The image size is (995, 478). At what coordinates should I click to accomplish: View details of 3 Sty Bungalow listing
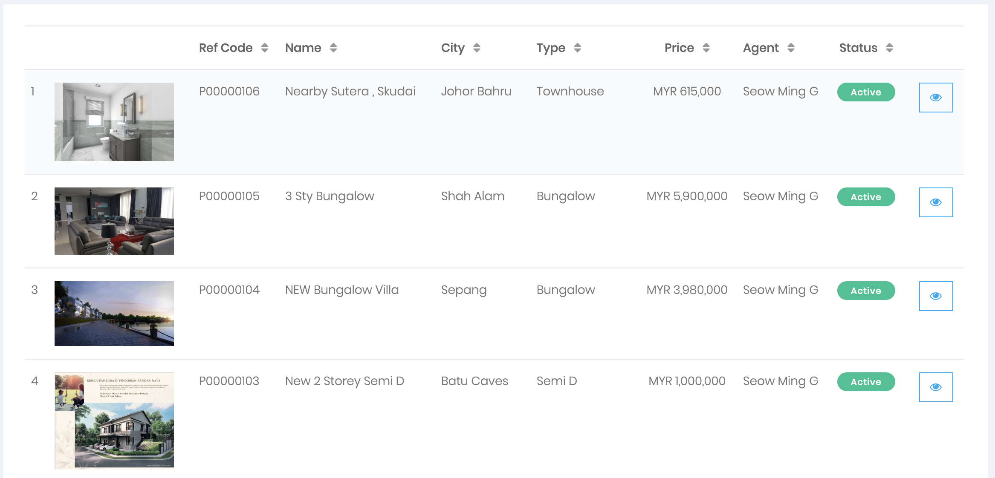[x=936, y=202]
